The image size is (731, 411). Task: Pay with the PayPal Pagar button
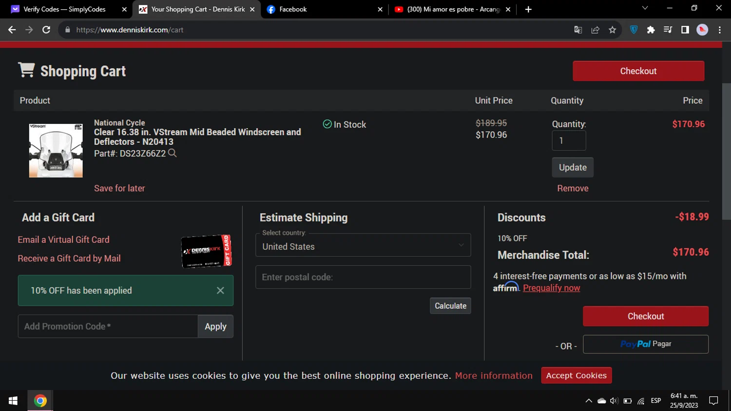point(646,344)
